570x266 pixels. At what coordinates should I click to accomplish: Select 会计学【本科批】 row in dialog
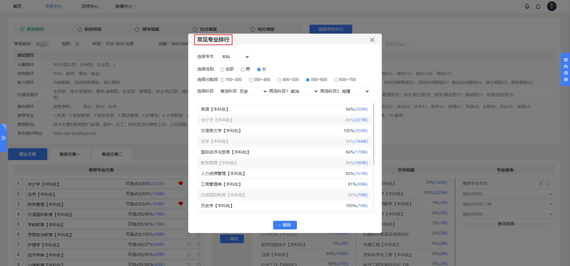pyautogui.click(x=284, y=120)
